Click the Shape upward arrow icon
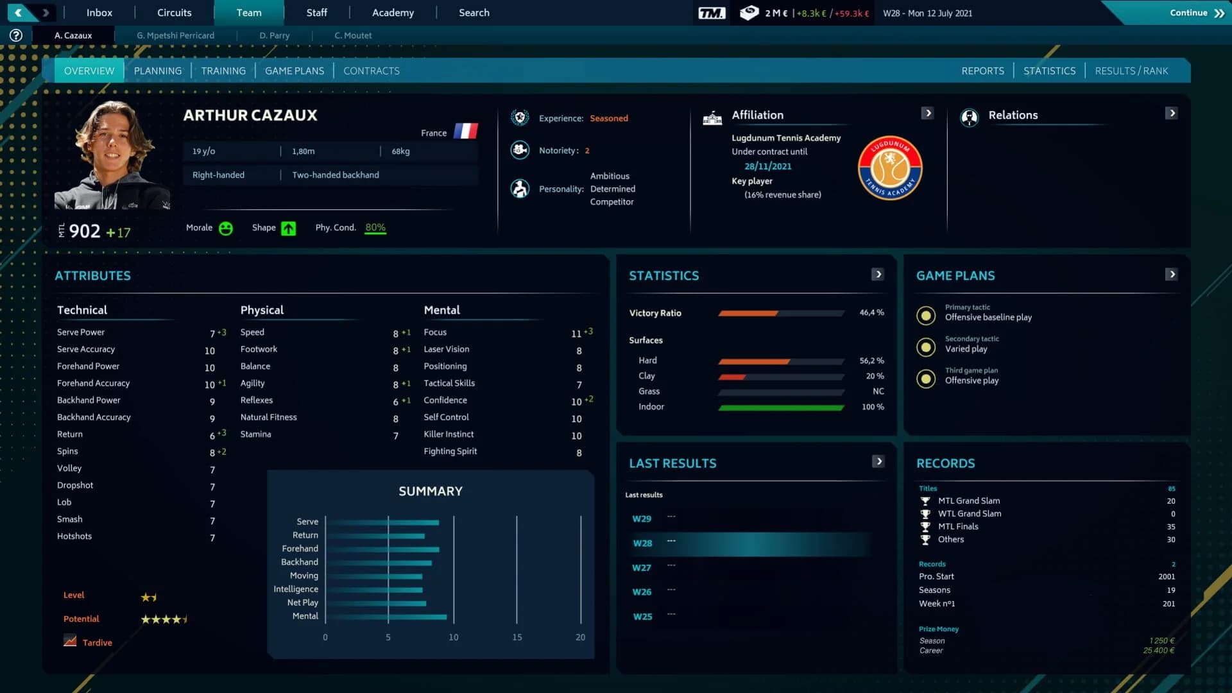The height and width of the screenshot is (693, 1232). click(x=289, y=228)
